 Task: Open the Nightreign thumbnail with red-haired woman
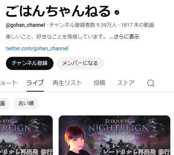coord(114,135)
